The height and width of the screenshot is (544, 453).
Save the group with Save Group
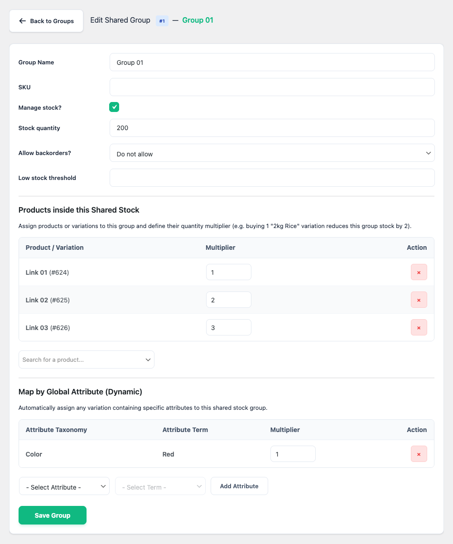53,515
